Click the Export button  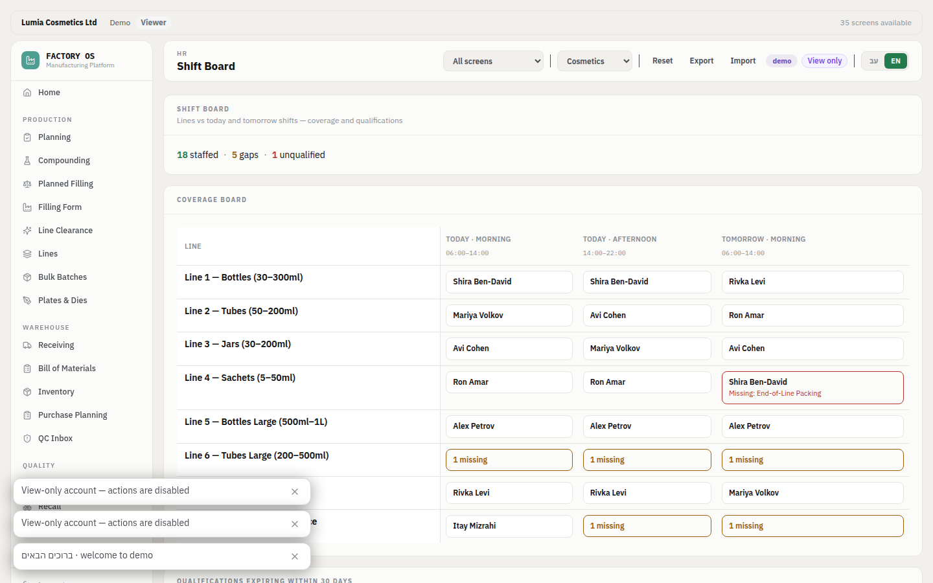(702, 61)
